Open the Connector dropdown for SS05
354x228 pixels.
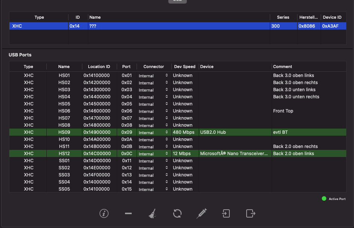[x=153, y=190]
